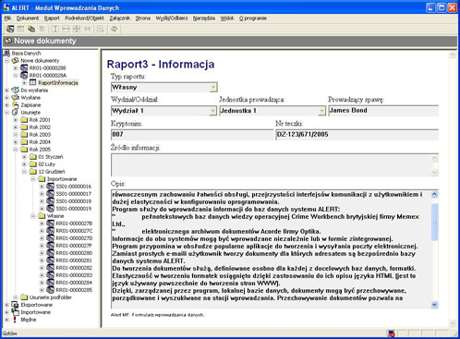
Task: Click the document icon next to RR01-0000027B
Action: coord(51,224)
